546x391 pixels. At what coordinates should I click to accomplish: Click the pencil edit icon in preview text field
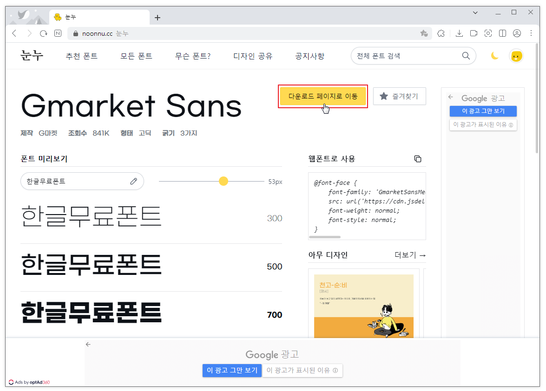(134, 181)
